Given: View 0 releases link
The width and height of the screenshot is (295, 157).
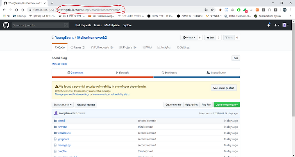Looking at the screenshot, I should pos(169,73).
